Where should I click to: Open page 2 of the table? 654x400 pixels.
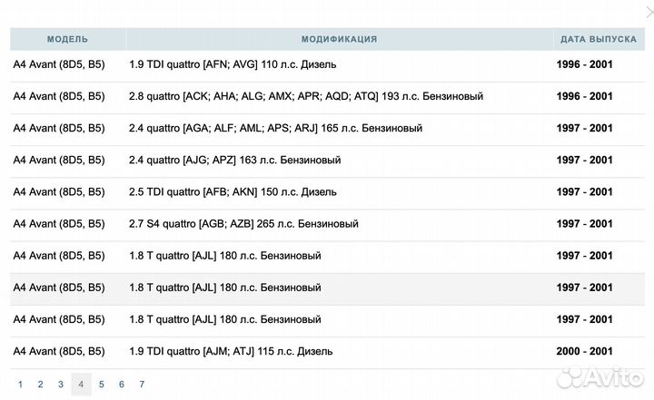pyautogui.click(x=40, y=384)
